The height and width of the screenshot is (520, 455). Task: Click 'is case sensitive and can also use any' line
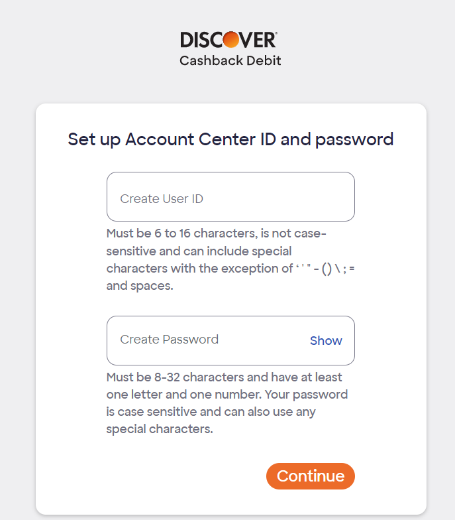[211, 412]
